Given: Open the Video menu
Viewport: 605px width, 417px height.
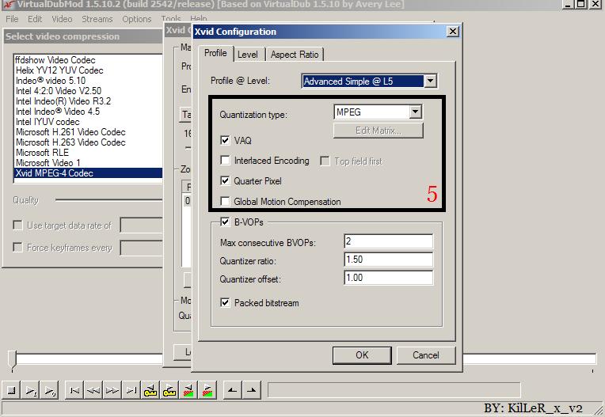Looking at the screenshot, I should pyautogui.click(x=62, y=19).
